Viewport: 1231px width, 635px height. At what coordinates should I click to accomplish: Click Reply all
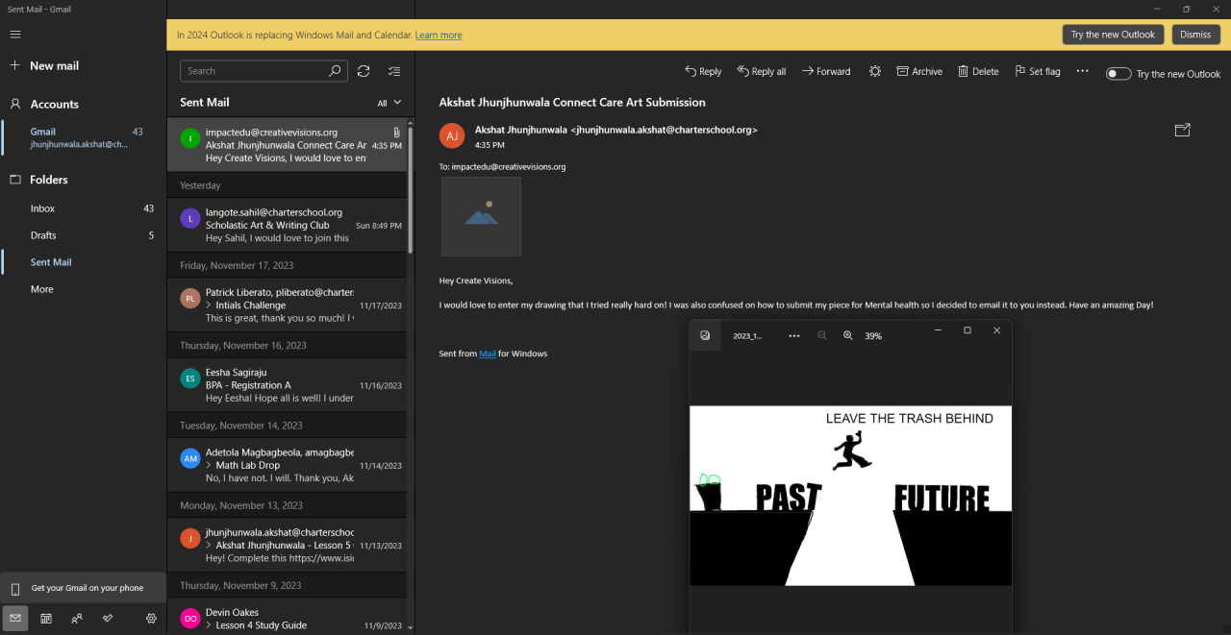(x=762, y=71)
